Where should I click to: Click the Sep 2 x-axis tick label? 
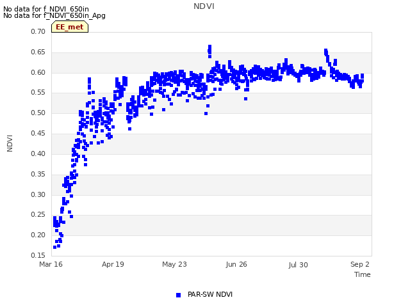(360, 264)
